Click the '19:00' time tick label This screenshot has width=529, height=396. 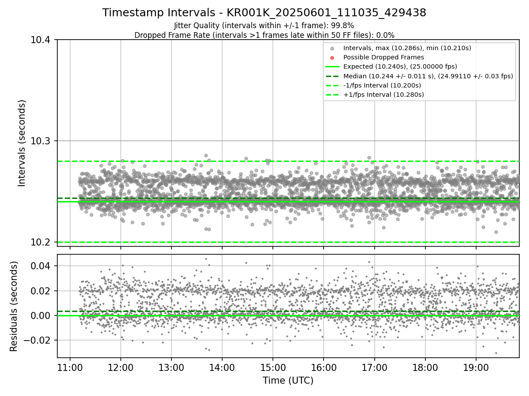tap(476, 367)
